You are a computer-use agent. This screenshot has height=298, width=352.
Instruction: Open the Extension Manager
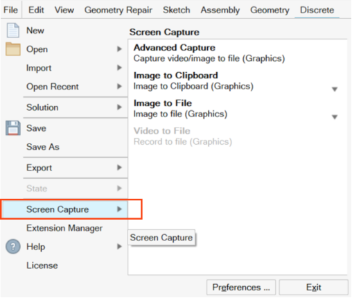pyautogui.click(x=64, y=228)
